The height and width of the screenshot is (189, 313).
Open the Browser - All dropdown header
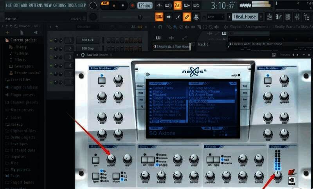coord(30,26)
